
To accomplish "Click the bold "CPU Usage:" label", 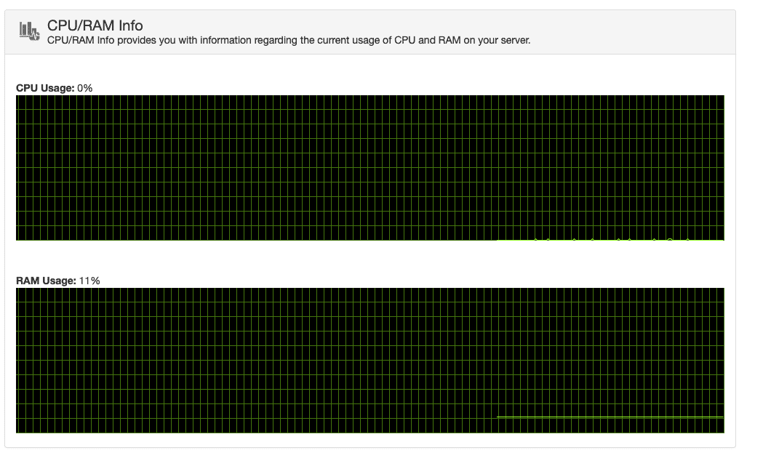I will click(x=45, y=88).
